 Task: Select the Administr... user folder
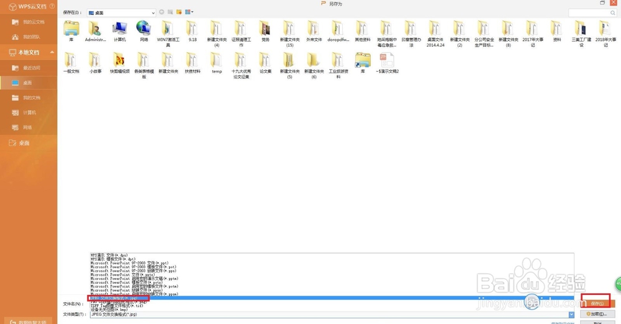tap(96, 32)
